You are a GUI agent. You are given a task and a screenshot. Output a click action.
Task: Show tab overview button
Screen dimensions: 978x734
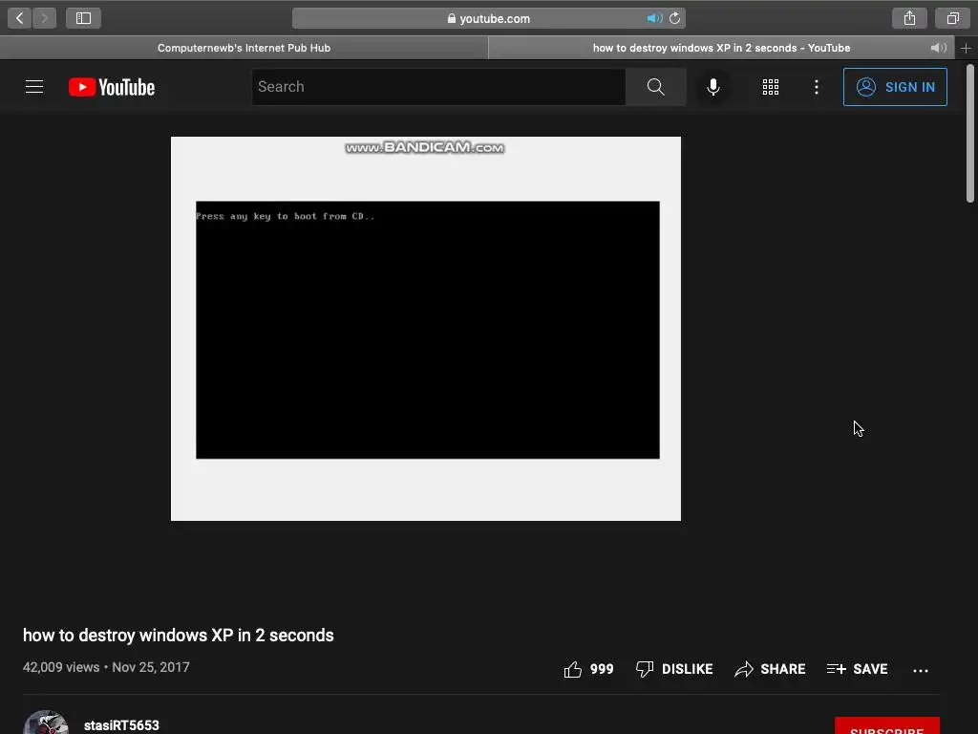[952, 18]
